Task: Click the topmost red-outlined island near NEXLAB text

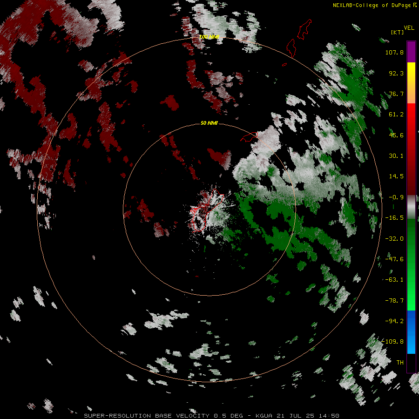Action: 304,29
